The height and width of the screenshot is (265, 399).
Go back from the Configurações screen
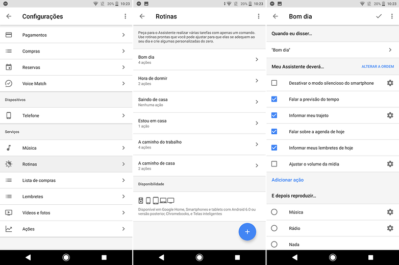[x=9, y=16]
